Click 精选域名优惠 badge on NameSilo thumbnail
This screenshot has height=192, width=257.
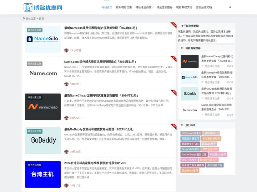[x=35, y=30]
